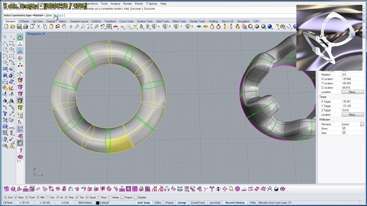Select the arrow pointer tool in left toolbar

5,37
